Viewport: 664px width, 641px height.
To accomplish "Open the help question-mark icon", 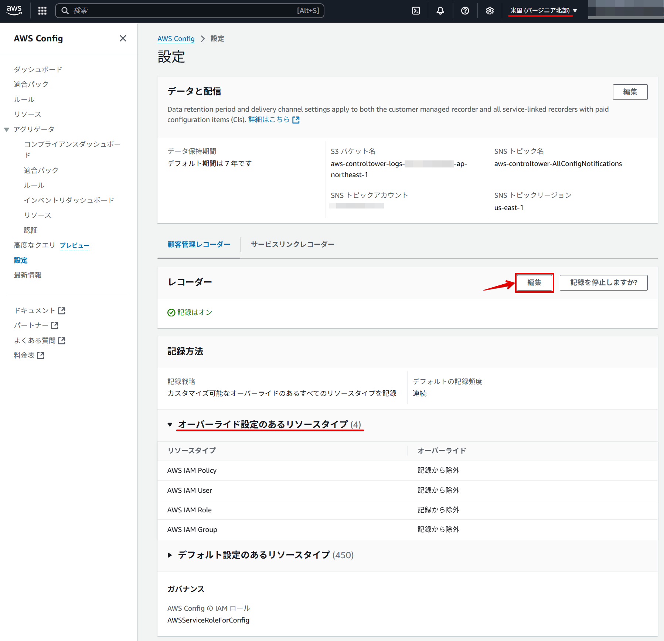I will [465, 11].
